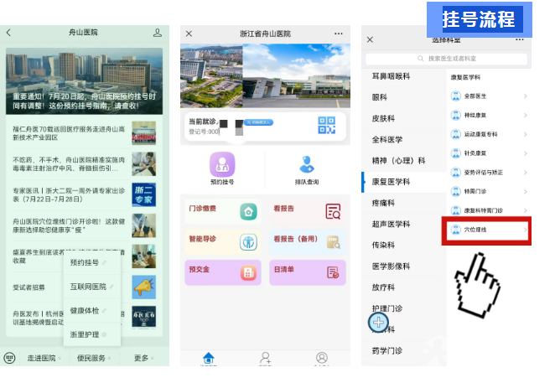Close the 选择科室 page
The image size is (555, 388).
pyautogui.click(x=370, y=39)
